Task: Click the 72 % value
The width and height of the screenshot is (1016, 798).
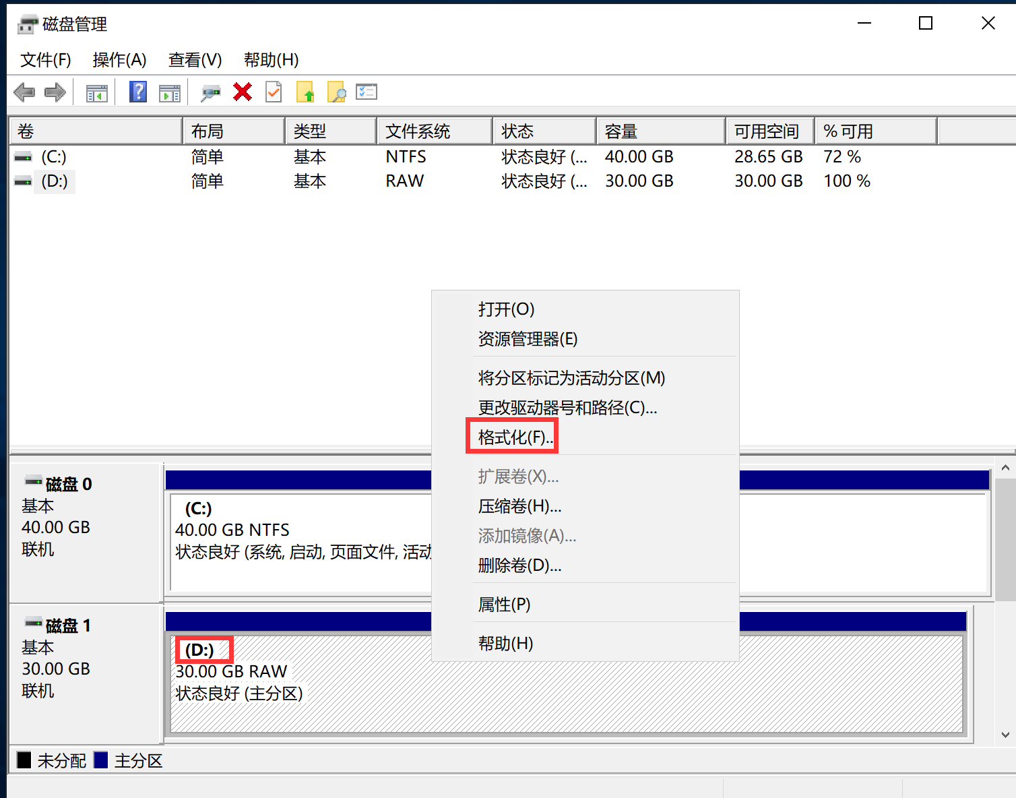Action: point(842,157)
